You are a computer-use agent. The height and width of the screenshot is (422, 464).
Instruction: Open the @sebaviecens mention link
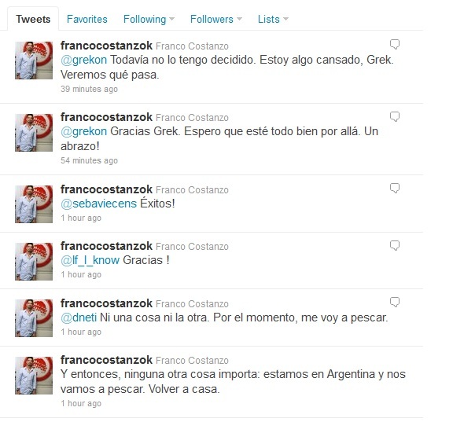coord(99,204)
